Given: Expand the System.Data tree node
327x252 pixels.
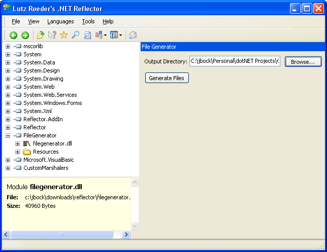Looking at the screenshot, I should (x=8, y=62).
